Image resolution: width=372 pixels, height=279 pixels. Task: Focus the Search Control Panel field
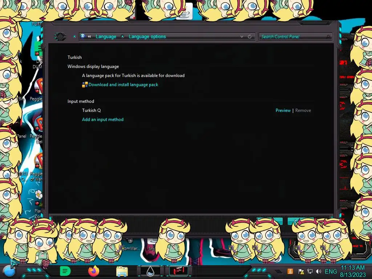(x=295, y=37)
